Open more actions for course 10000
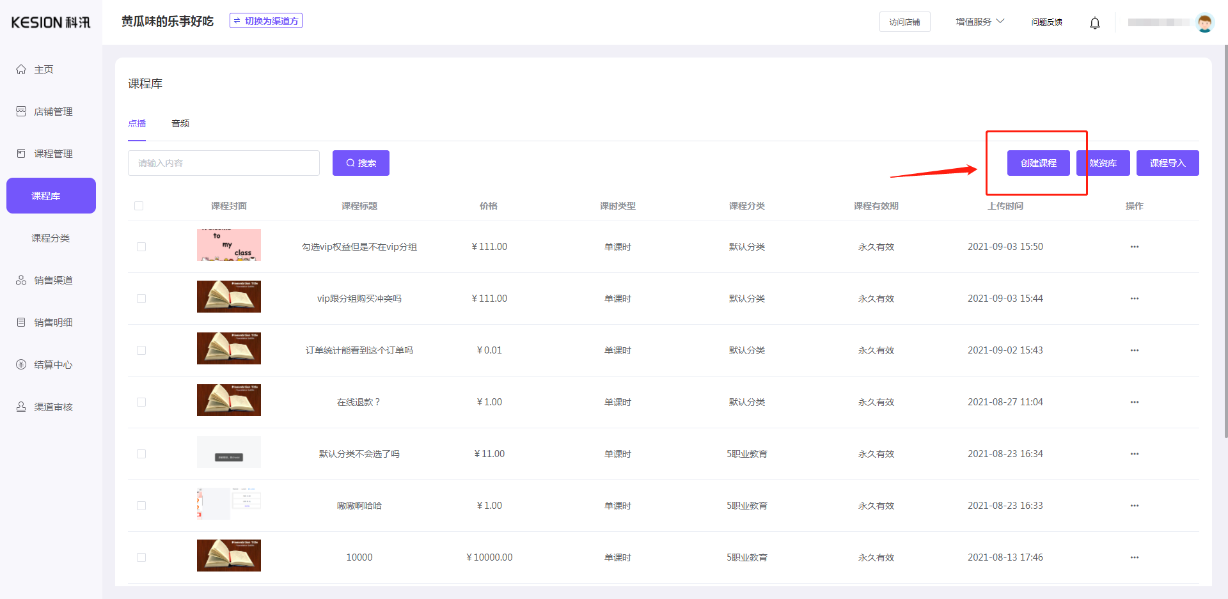The width and height of the screenshot is (1228, 599). coord(1134,557)
